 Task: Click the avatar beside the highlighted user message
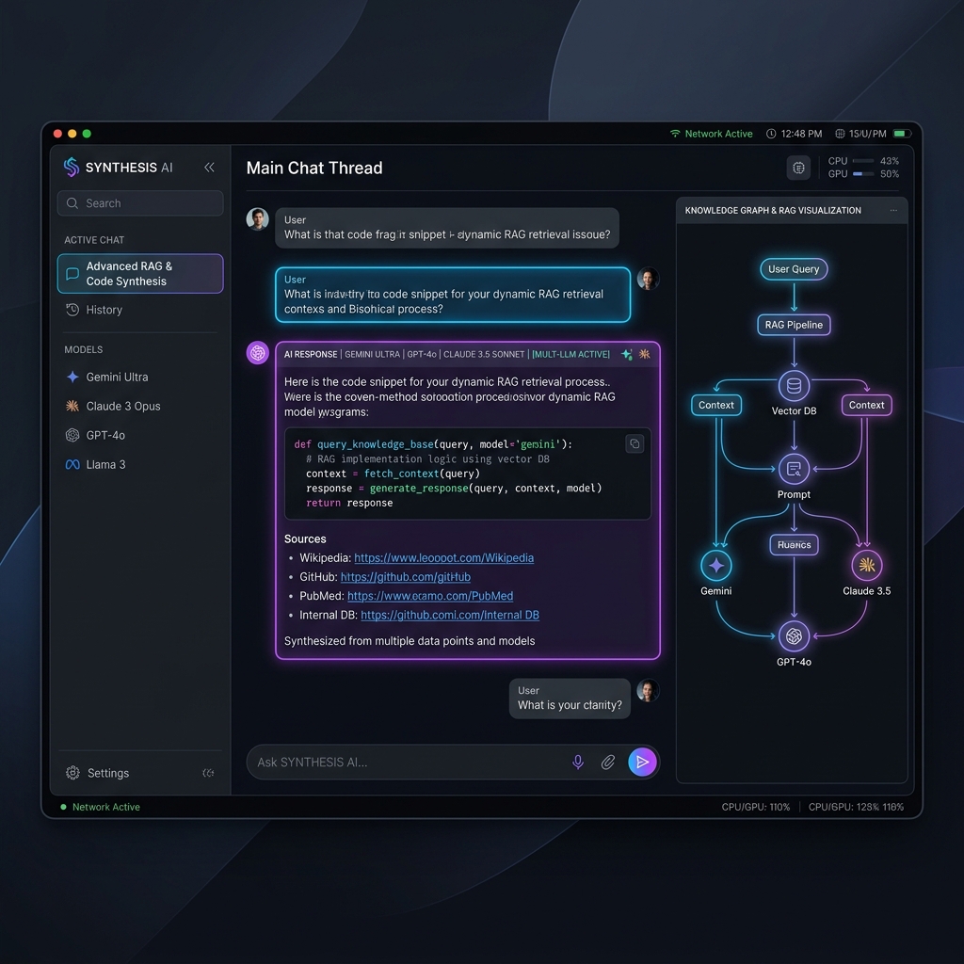click(648, 279)
